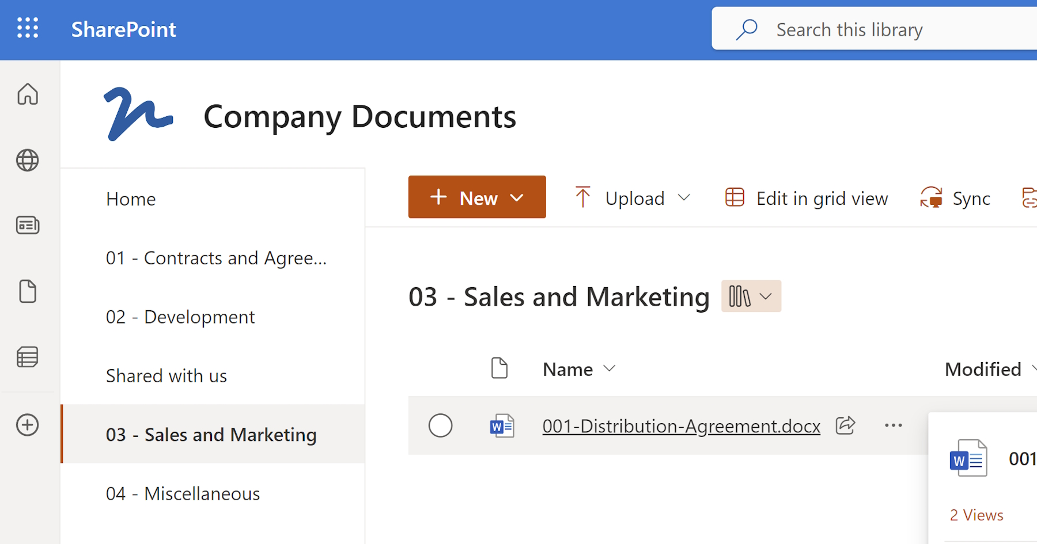
Task: Click the Create plus circle icon
Action: click(x=28, y=425)
